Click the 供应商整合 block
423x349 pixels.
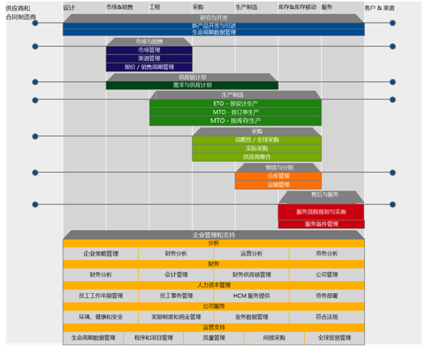257,157
